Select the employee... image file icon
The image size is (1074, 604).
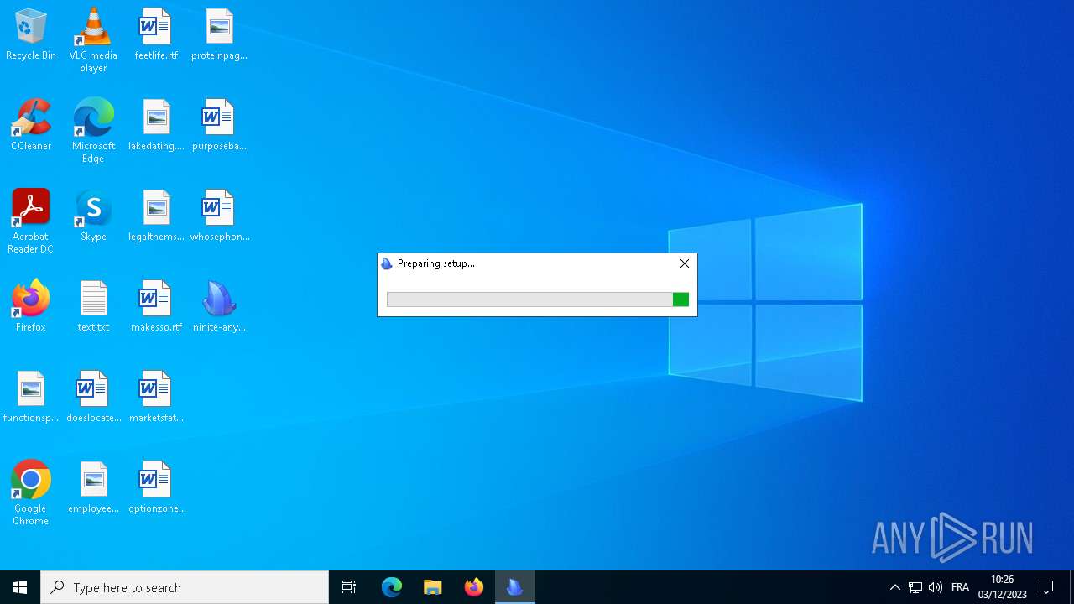coord(93,488)
